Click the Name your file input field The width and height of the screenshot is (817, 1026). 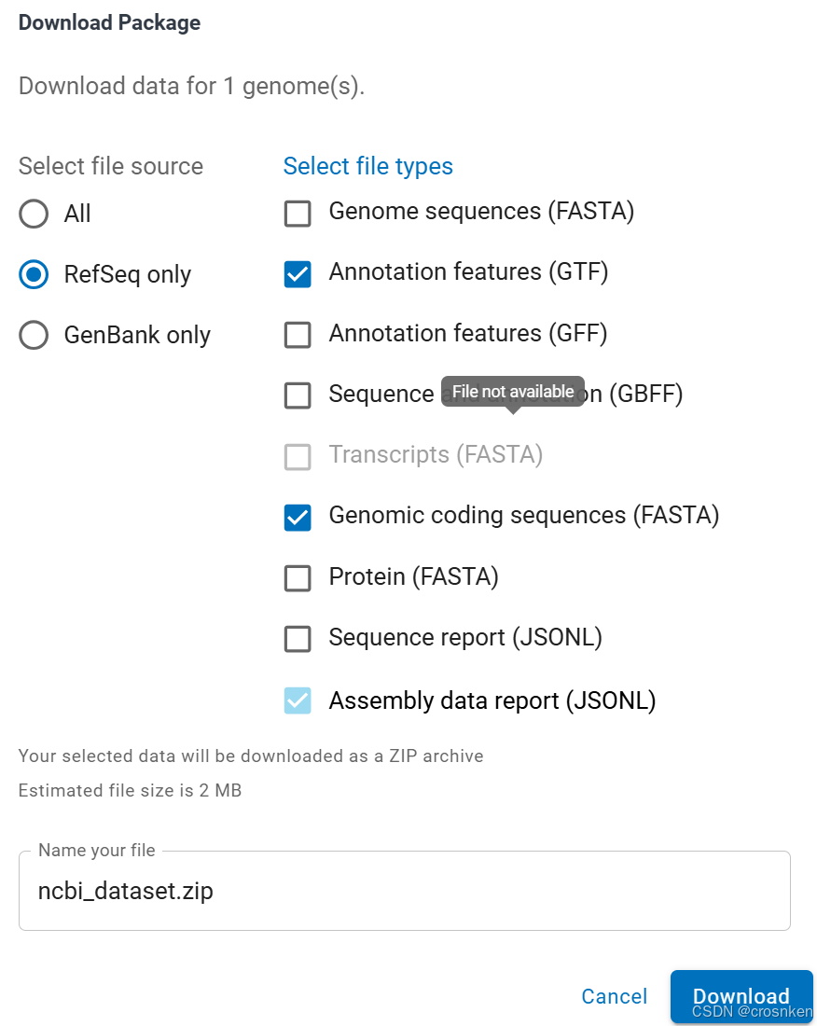pyautogui.click(x=404, y=891)
